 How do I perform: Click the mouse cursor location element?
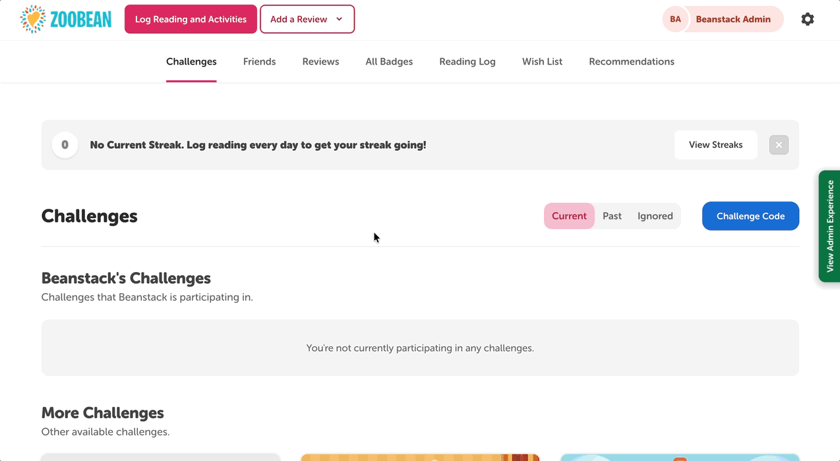376,237
